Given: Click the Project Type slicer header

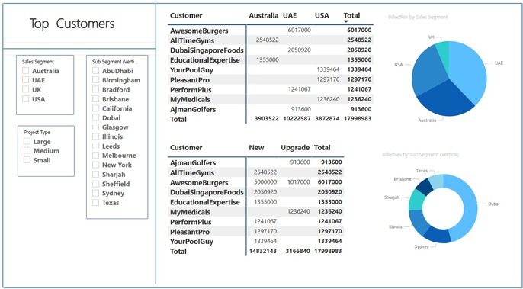Looking at the screenshot, I should click(x=37, y=132).
